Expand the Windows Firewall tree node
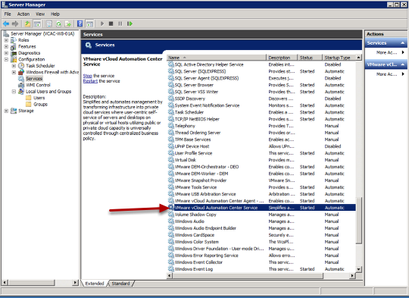This screenshot has height=298, width=409. pos(14,72)
